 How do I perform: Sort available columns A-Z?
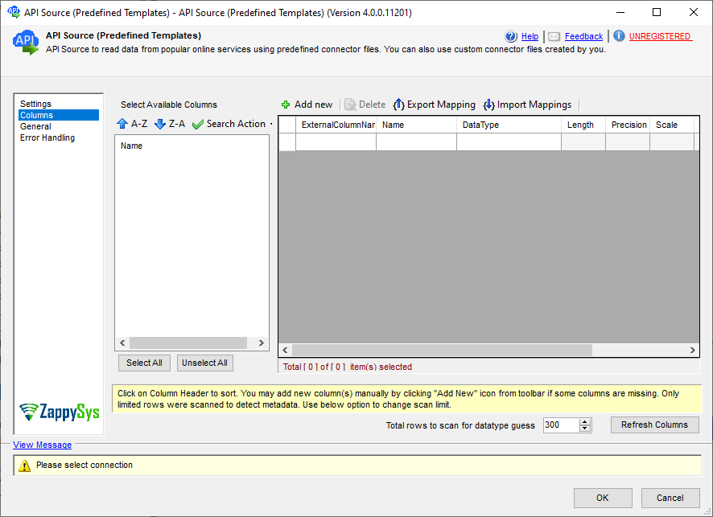132,124
